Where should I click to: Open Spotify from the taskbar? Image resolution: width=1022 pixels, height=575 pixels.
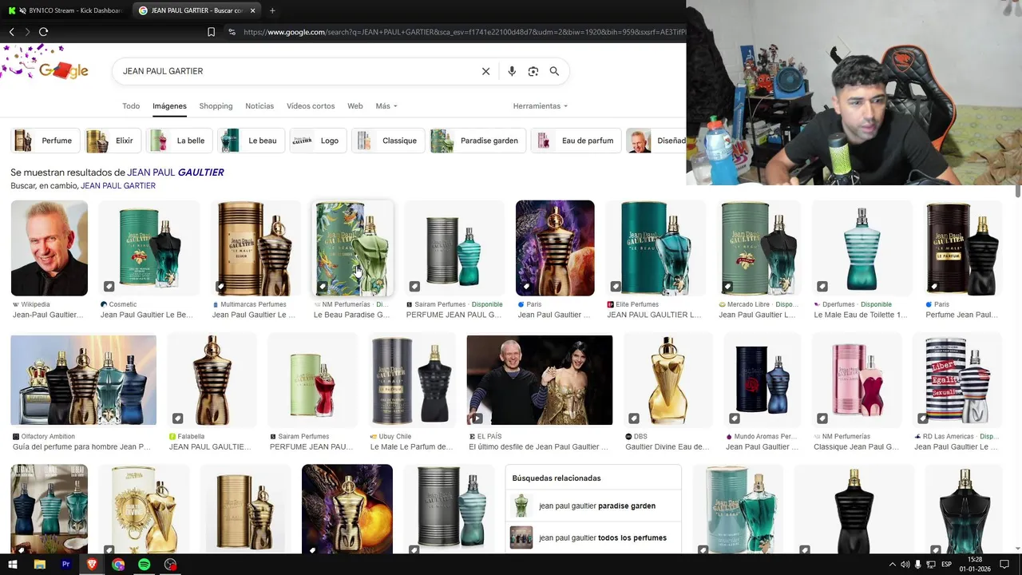tap(144, 565)
